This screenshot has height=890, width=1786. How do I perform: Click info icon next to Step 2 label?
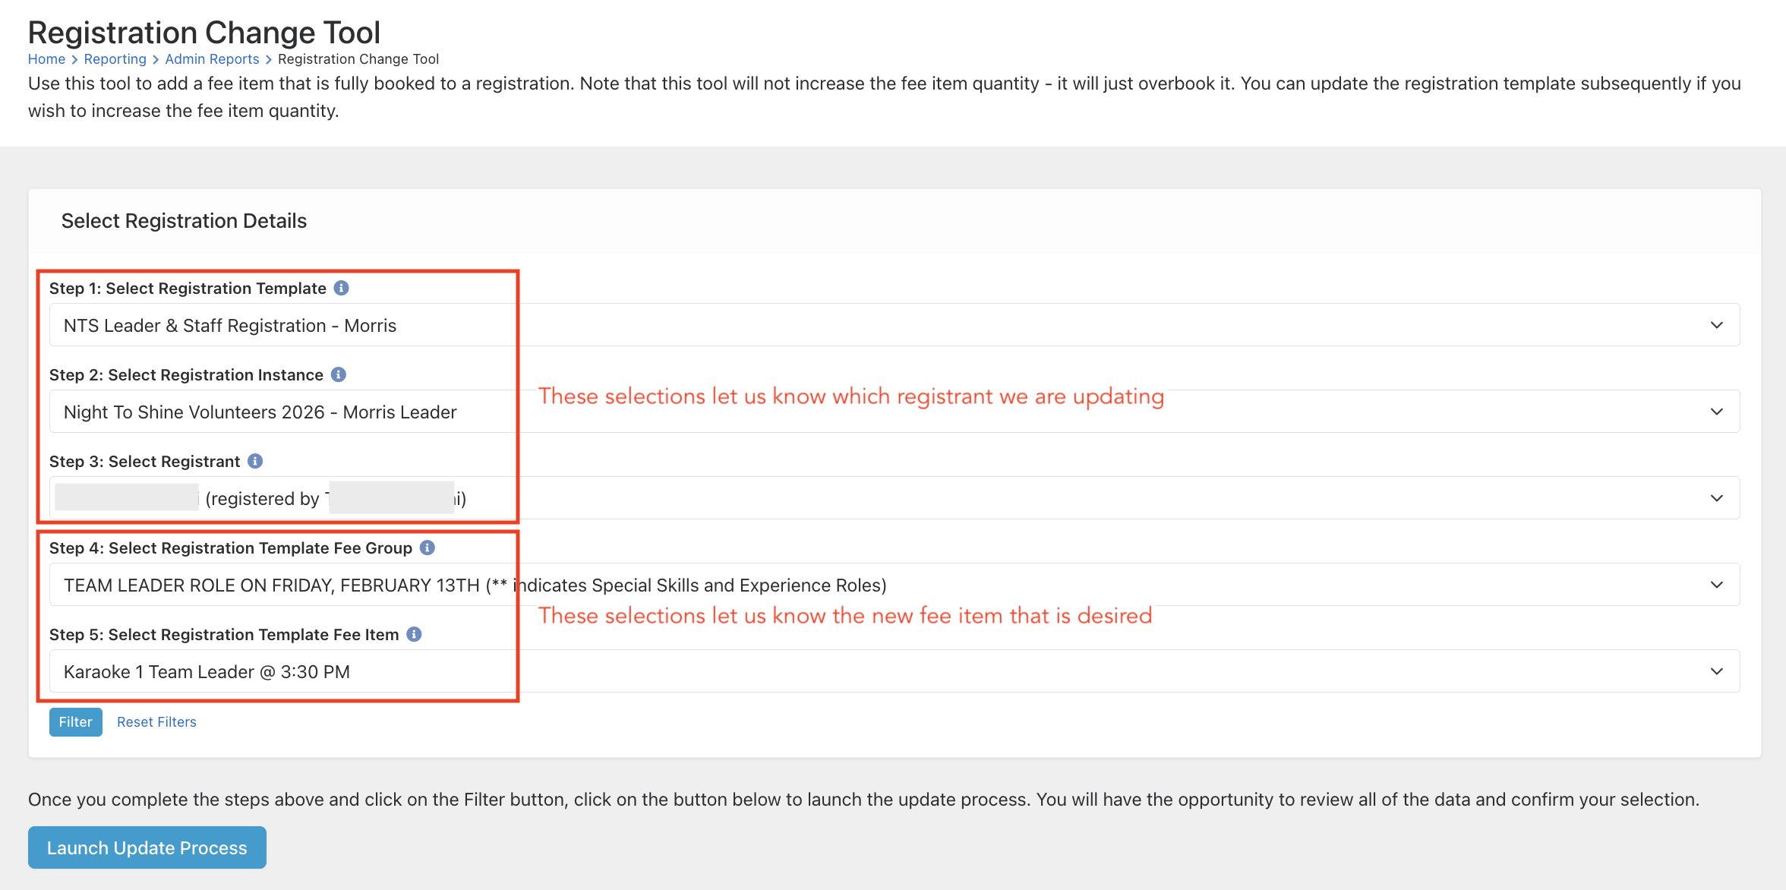tap(339, 374)
